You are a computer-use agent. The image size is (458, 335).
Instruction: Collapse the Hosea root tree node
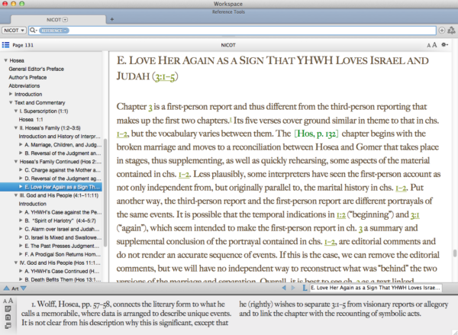click(x=6, y=60)
